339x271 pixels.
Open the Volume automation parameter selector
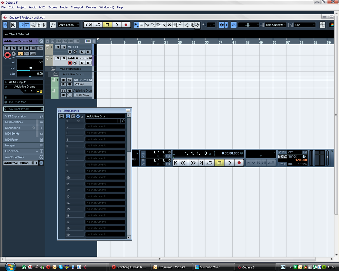[x=83, y=84]
